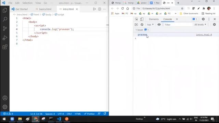This screenshot has height=123, width=219.
Task: Click the console Filter field
Action: pos(178,25)
